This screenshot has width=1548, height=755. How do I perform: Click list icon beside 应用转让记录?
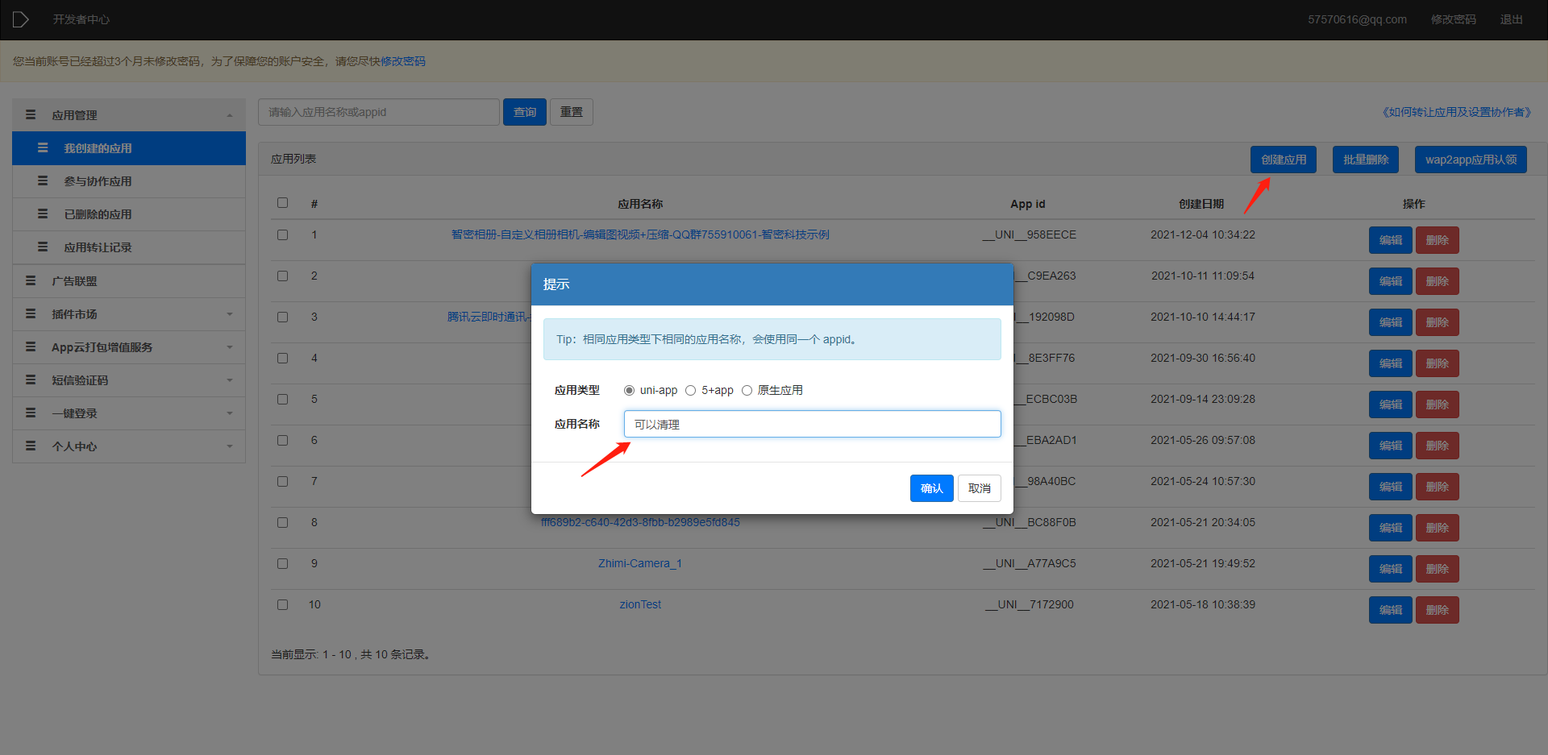tap(43, 247)
